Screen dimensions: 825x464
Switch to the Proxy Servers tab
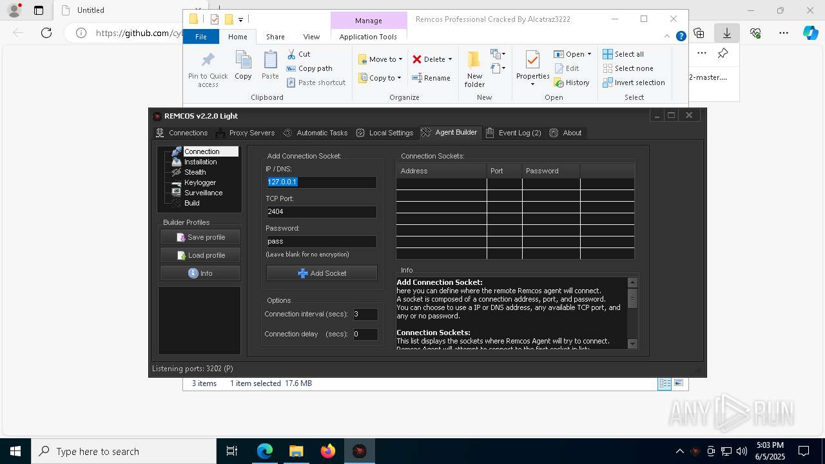pos(246,133)
